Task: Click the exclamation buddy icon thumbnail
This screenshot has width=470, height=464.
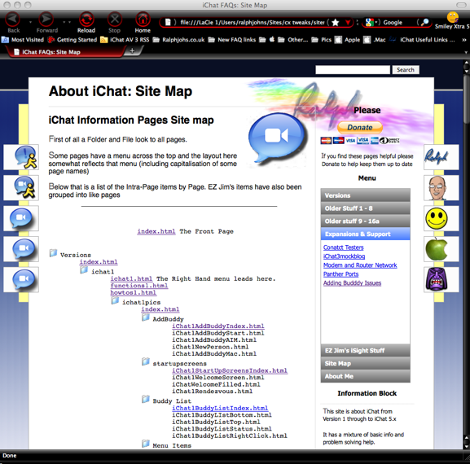Action: pyautogui.click(x=21, y=157)
